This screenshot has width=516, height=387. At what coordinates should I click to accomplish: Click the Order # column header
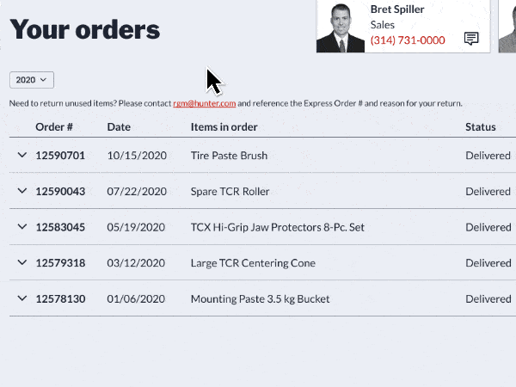54,127
